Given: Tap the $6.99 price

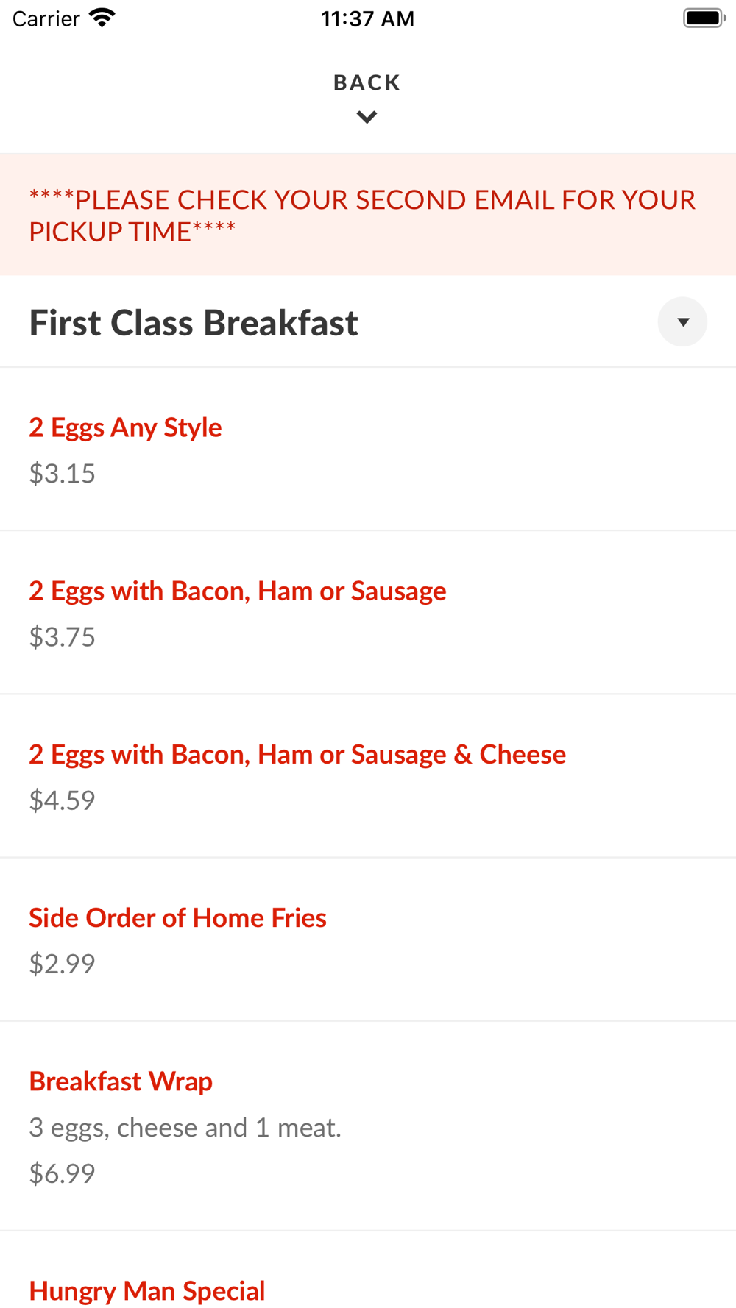Looking at the screenshot, I should pyautogui.click(x=63, y=1173).
